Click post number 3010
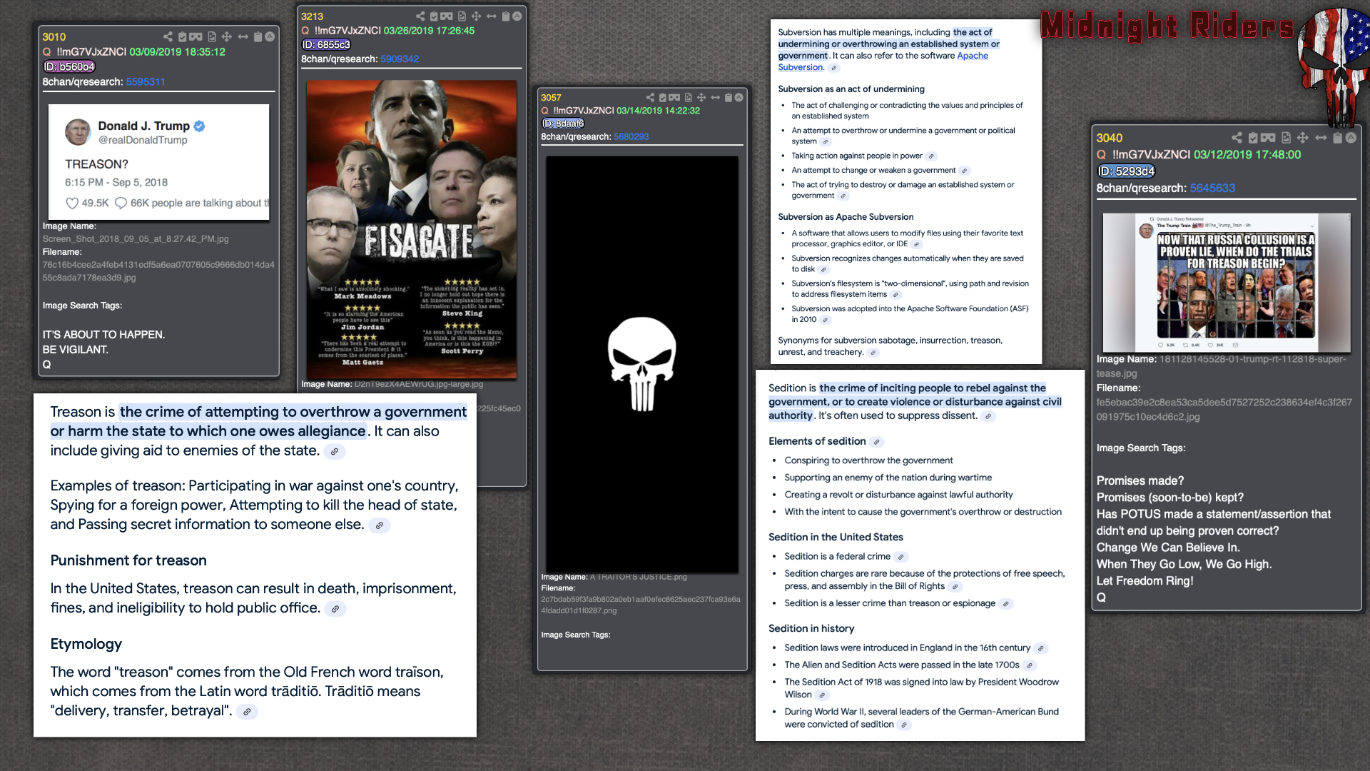Viewport: 1370px width, 771px height. click(x=54, y=36)
